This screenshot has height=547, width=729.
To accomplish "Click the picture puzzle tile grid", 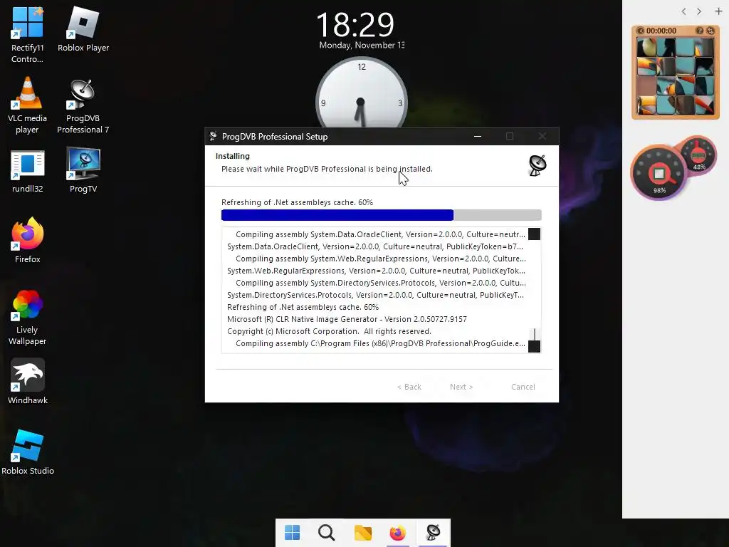I will tap(675, 76).
